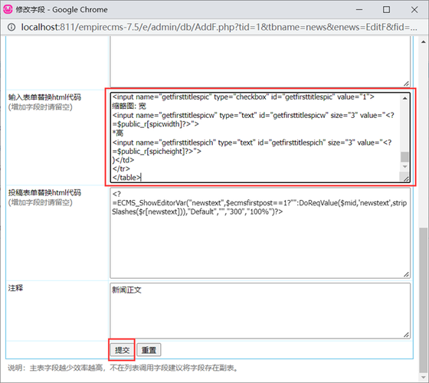The width and height of the screenshot is (429, 383).
Task: Click resize grip of 输入表单替换html代码 textarea
Action: point(406,179)
